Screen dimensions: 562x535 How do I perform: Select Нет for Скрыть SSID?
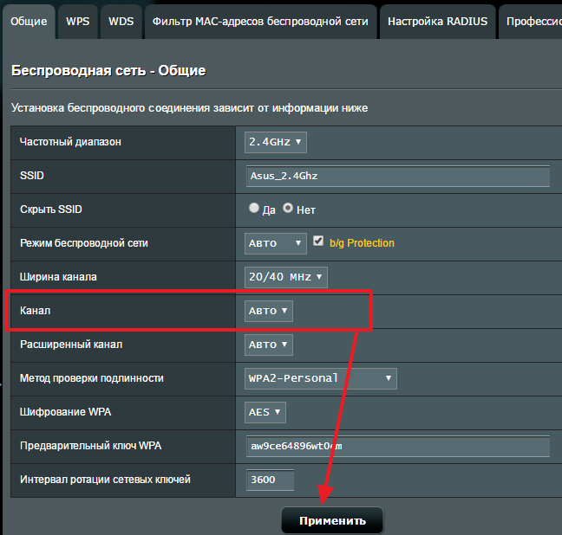point(288,209)
